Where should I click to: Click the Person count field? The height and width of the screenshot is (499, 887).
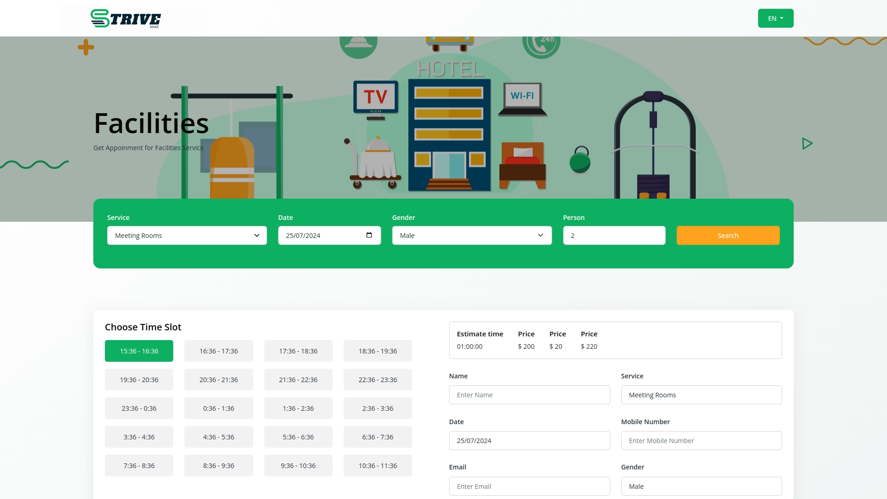tap(614, 236)
